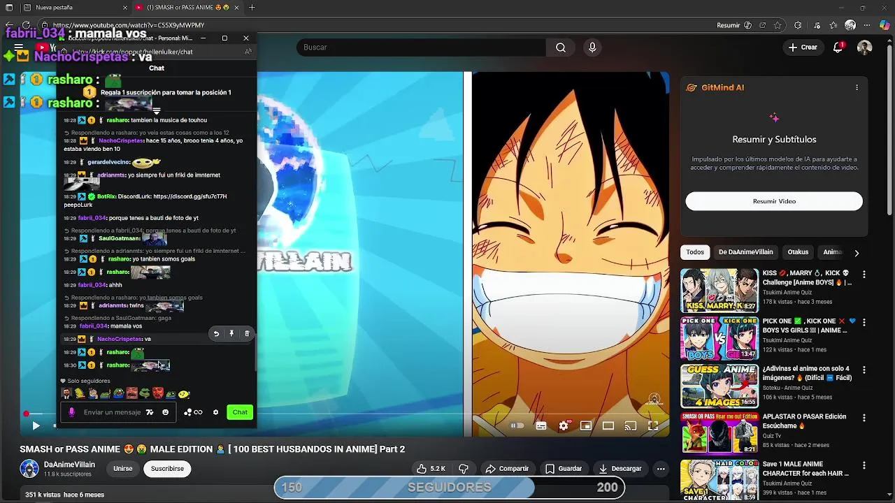Select the De DaAnimeVillain filter chip
The image size is (895, 503).
[746, 252]
